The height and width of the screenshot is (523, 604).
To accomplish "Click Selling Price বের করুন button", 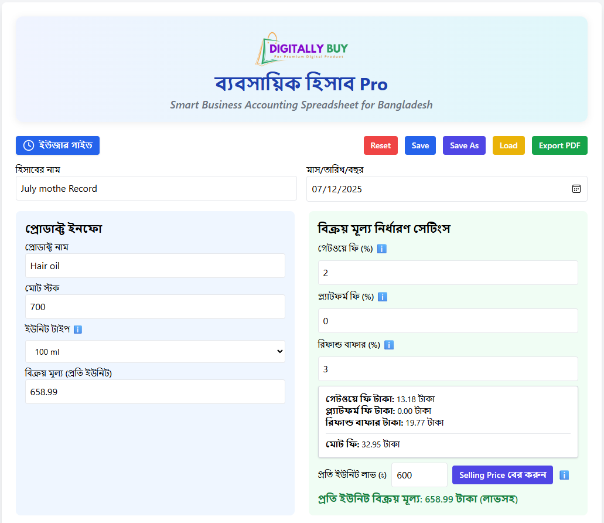I will [502, 475].
